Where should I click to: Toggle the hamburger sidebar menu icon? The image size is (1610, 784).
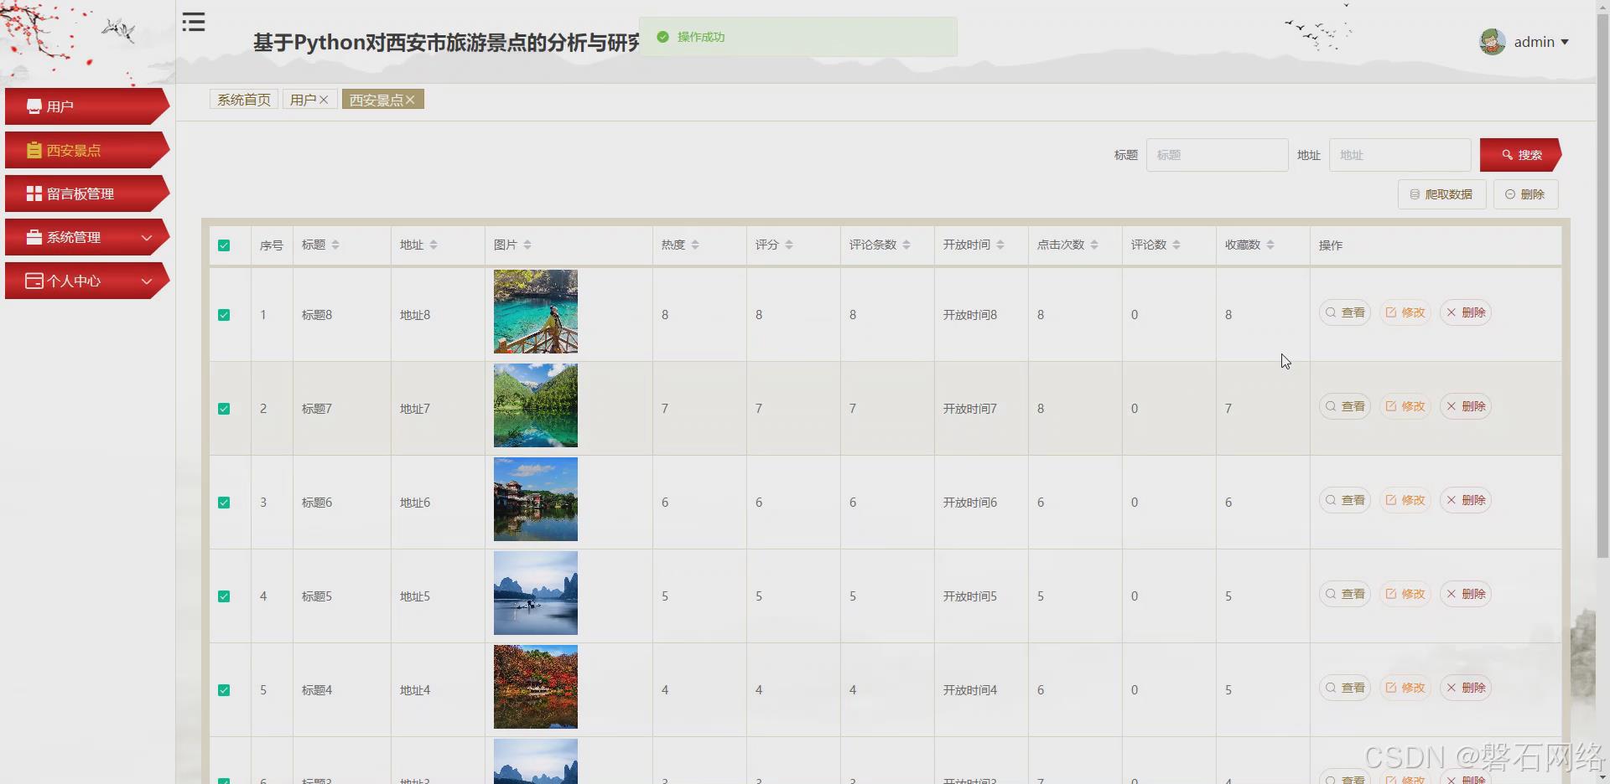[194, 23]
